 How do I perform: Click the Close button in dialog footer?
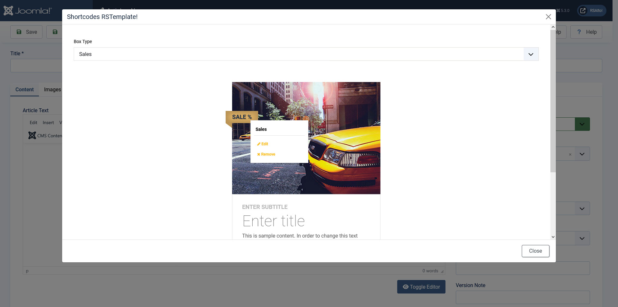pyautogui.click(x=535, y=251)
